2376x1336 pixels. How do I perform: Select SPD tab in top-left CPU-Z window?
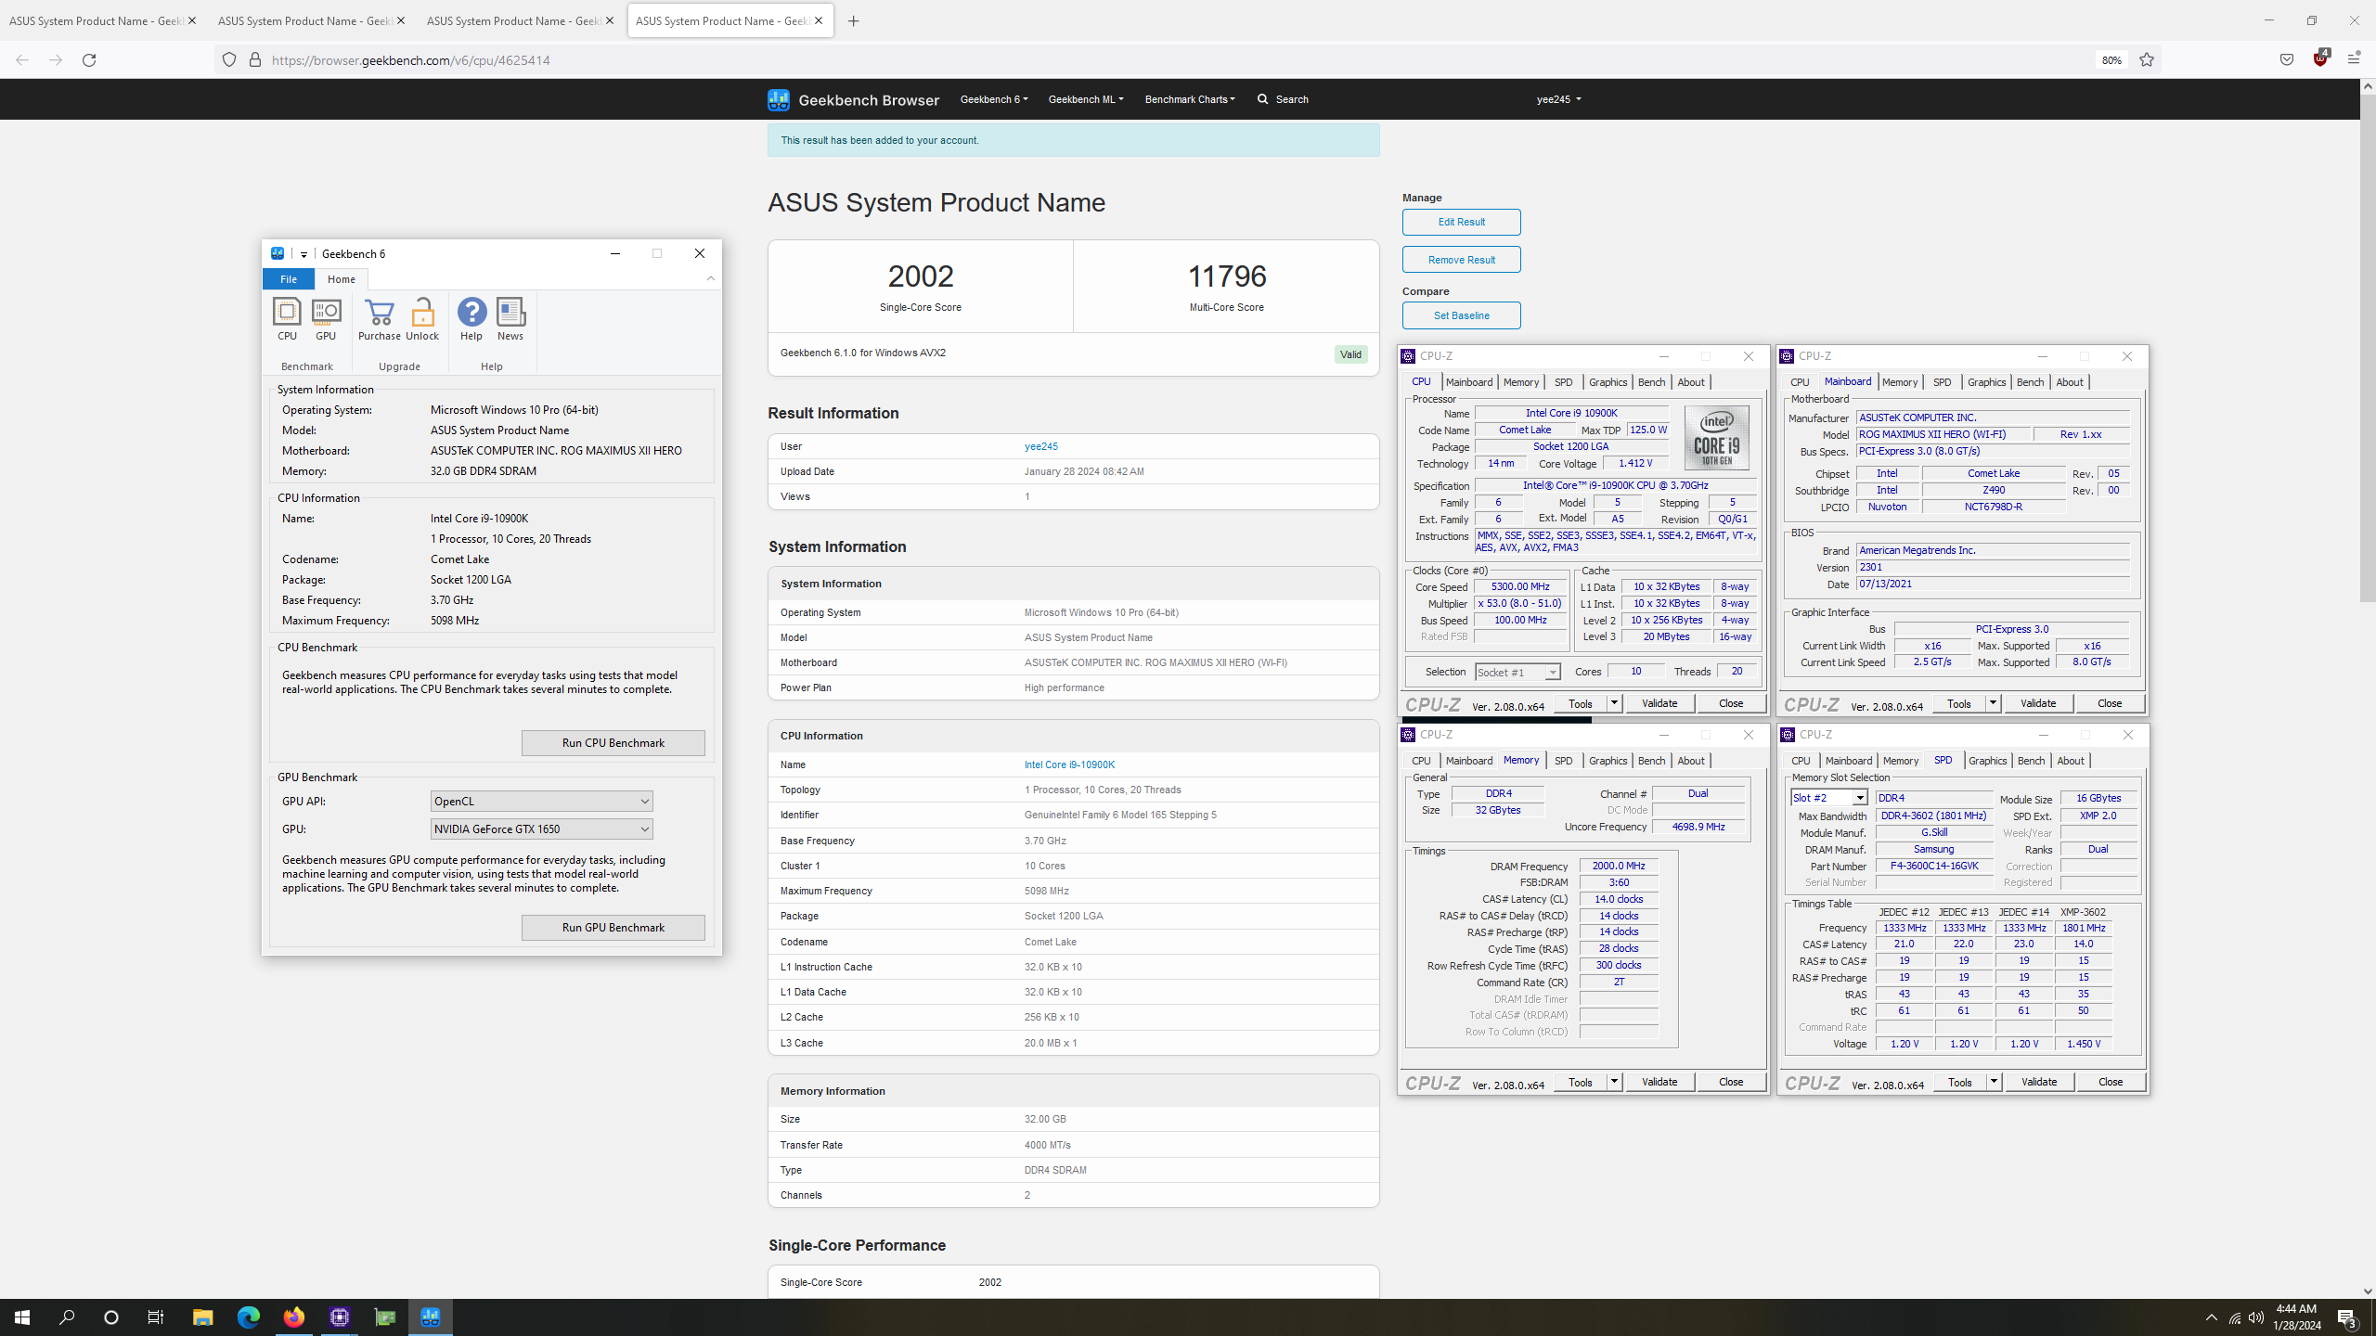point(1564,382)
